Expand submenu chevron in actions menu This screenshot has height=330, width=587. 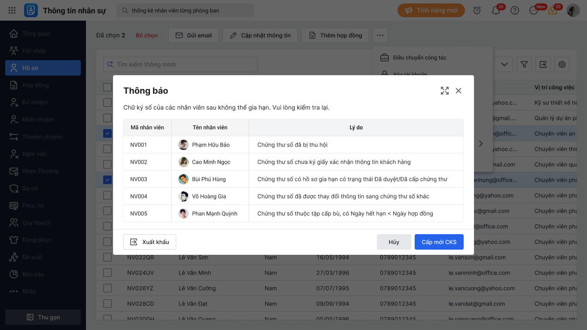point(481,144)
